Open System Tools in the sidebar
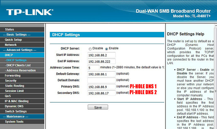The image size is (217, 129). 14,122
